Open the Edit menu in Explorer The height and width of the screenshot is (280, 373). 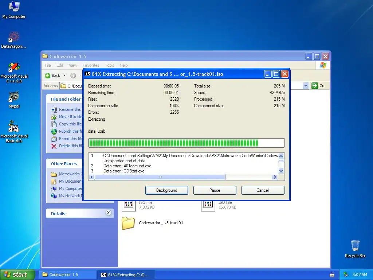coord(60,65)
